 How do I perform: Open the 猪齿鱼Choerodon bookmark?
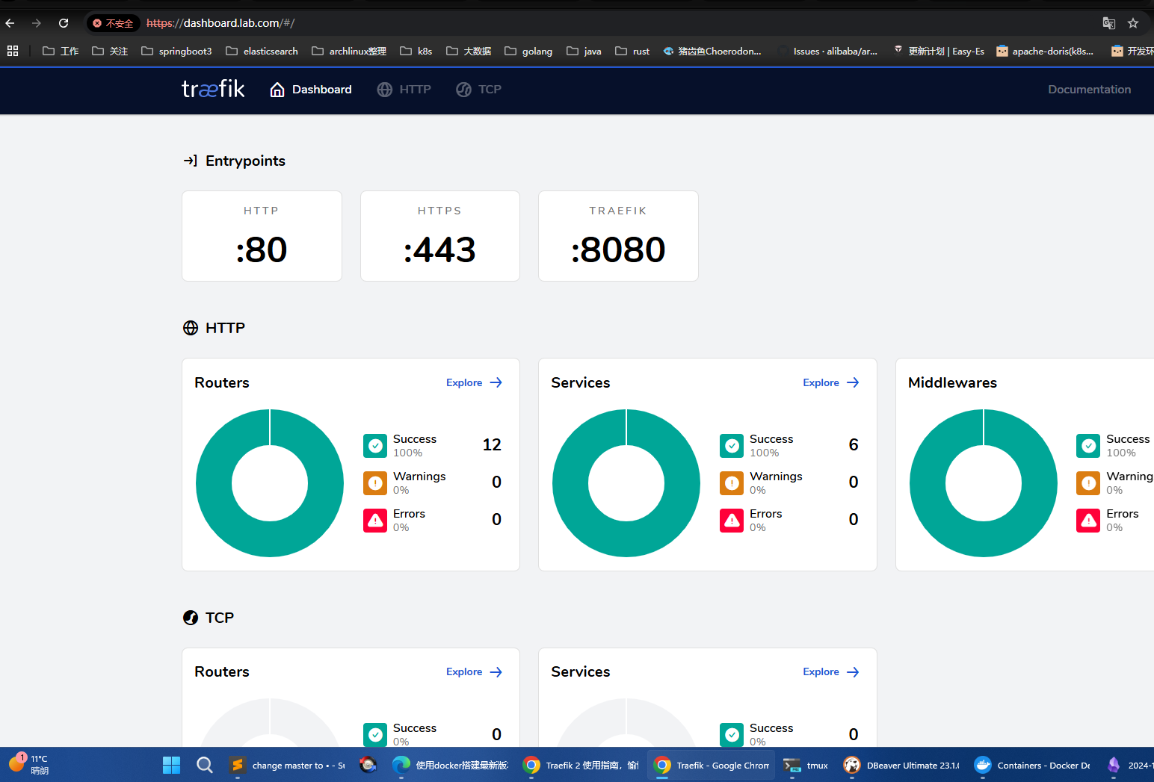point(712,51)
